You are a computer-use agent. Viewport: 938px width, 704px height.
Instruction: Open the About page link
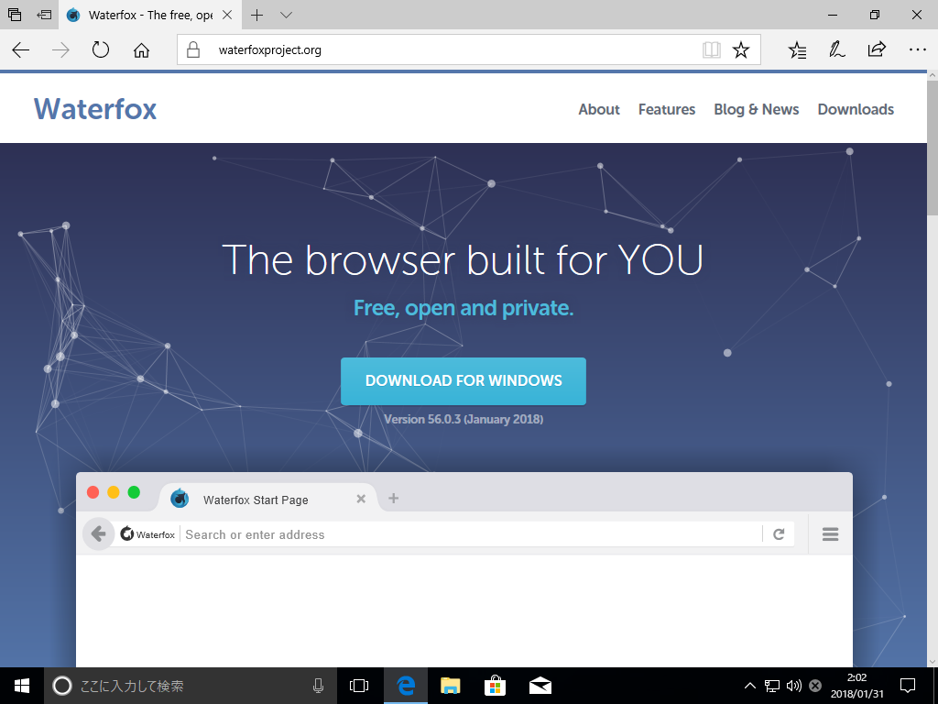(599, 110)
